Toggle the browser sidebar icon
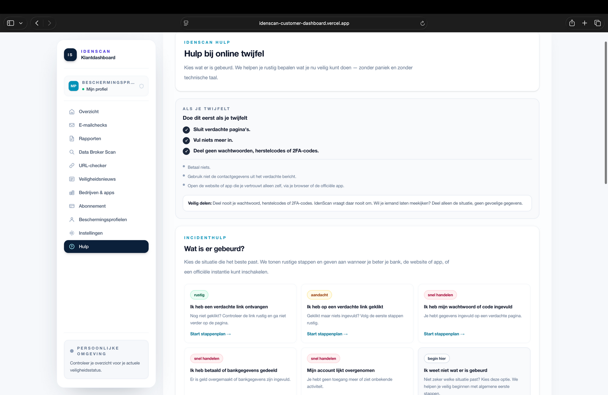The width and height of the screenshot is (608, 395). tap(11, 23)
